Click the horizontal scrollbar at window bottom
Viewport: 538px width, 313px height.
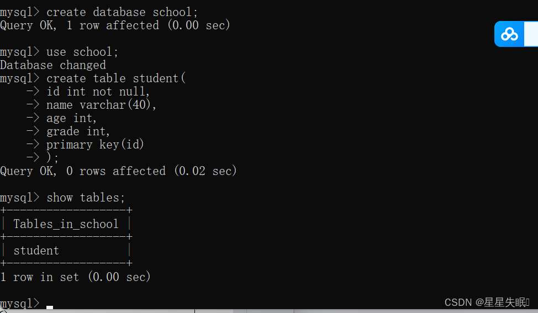[x=269, y=311]
